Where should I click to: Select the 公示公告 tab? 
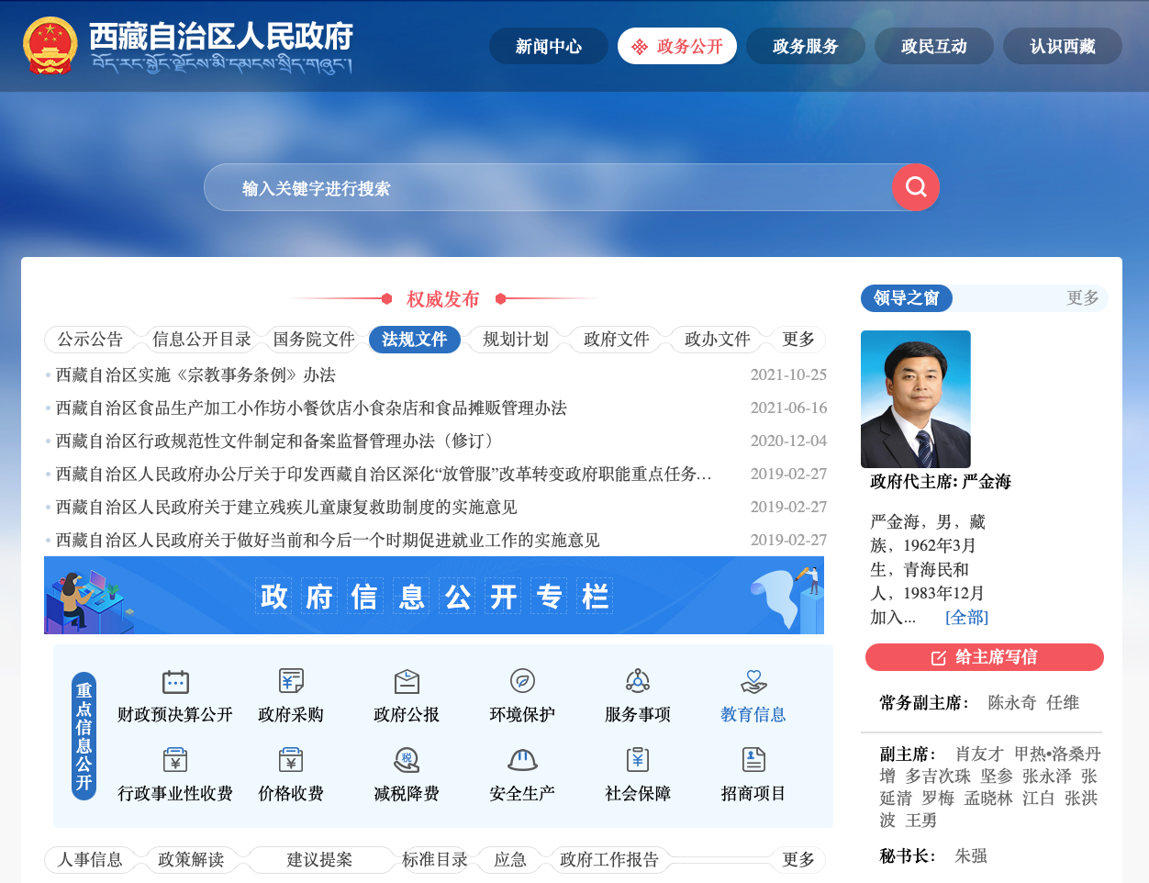[90, 340]
